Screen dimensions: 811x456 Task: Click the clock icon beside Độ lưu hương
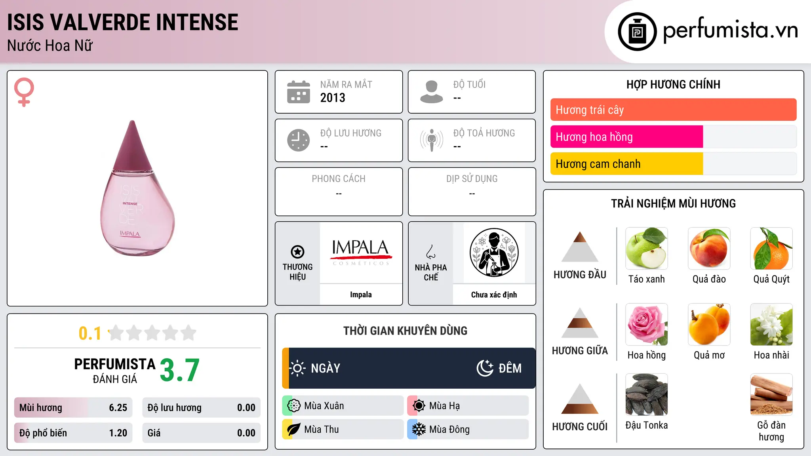[x=299, y=140]
